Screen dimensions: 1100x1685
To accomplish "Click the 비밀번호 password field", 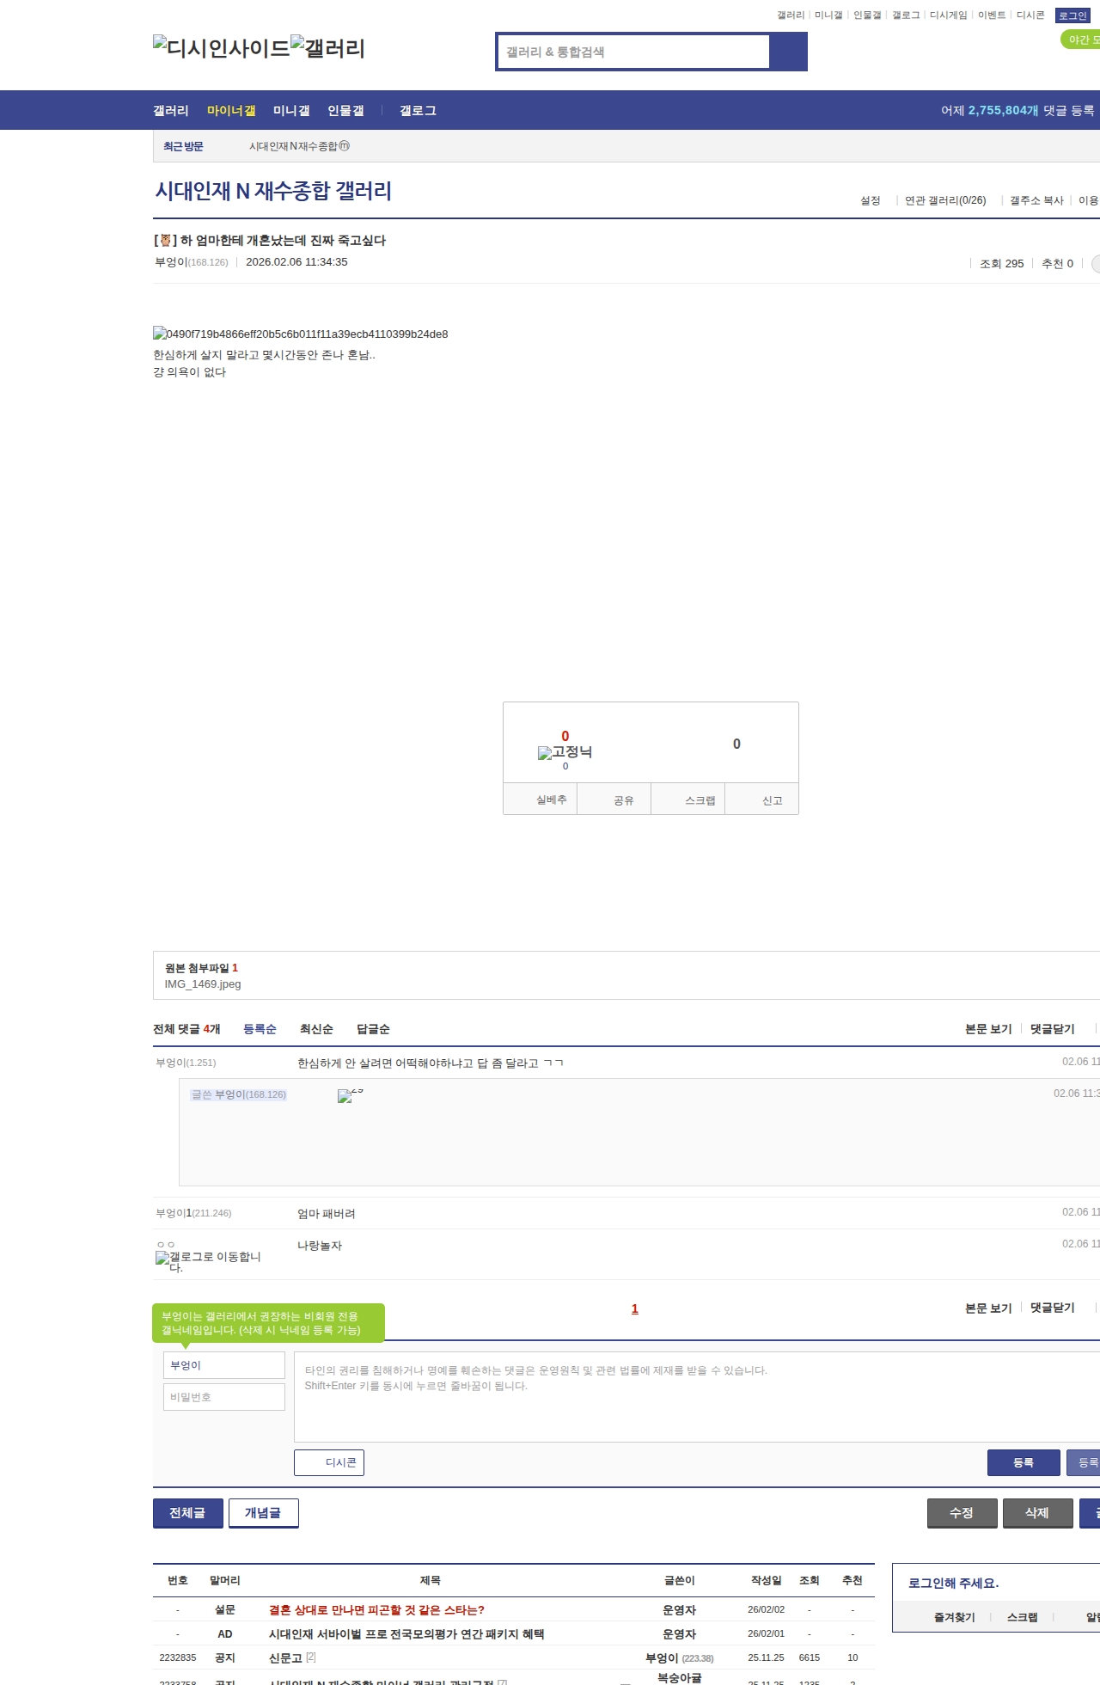I will pyautogui.click(x=224, y=1397).
